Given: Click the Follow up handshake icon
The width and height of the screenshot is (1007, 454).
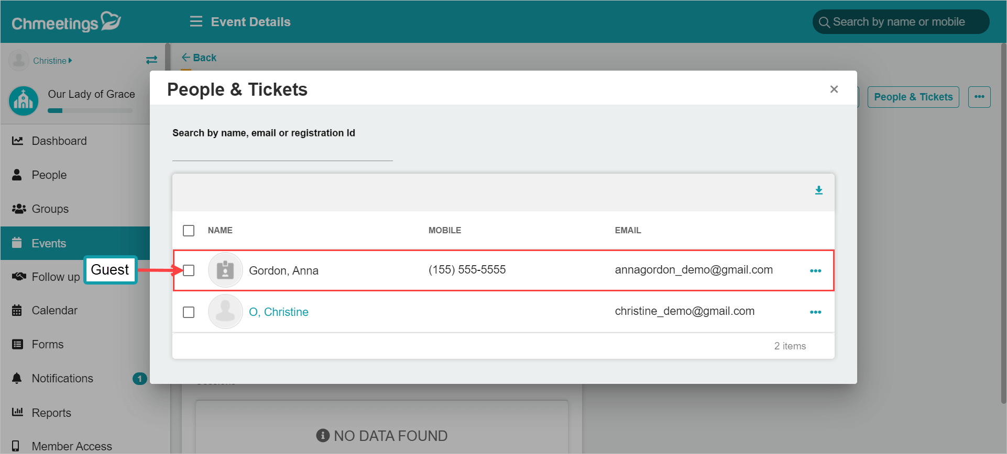Looking at the screenshot, I should 19,276.
